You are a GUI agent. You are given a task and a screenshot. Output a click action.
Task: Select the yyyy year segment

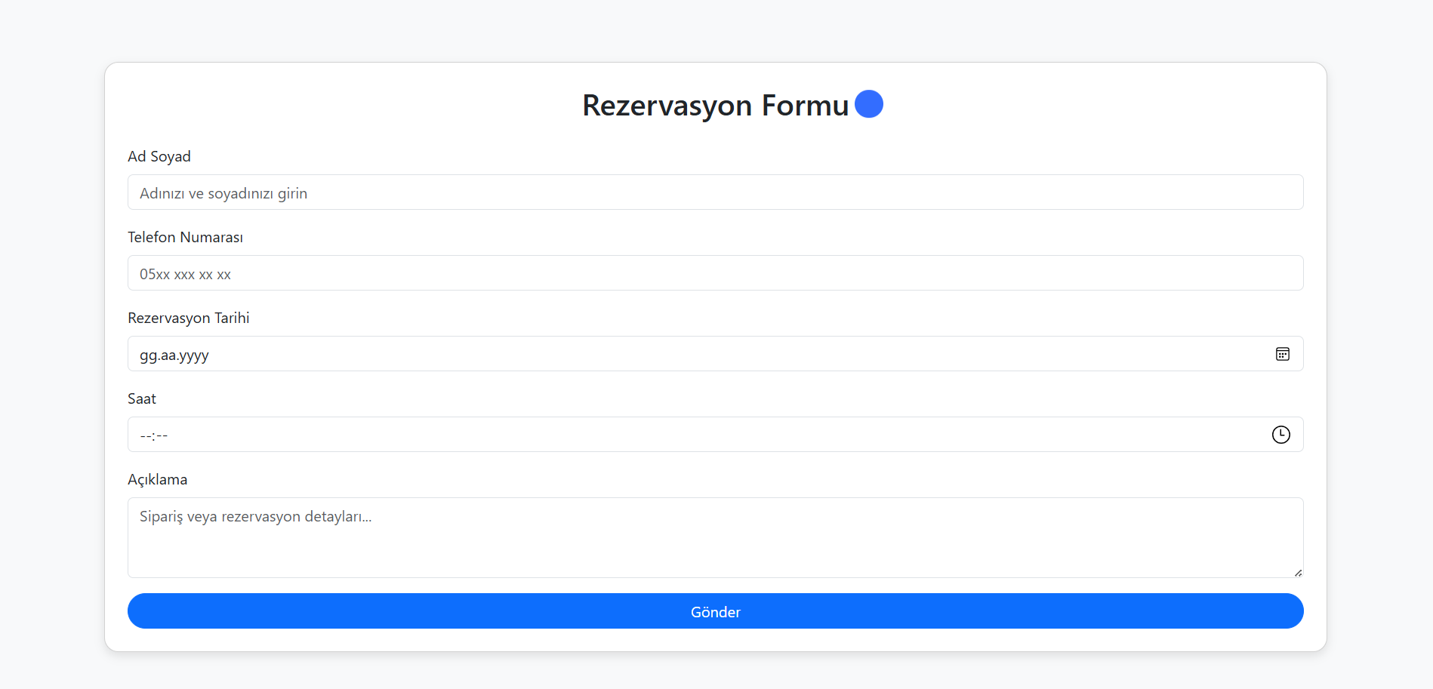point(194,355)
